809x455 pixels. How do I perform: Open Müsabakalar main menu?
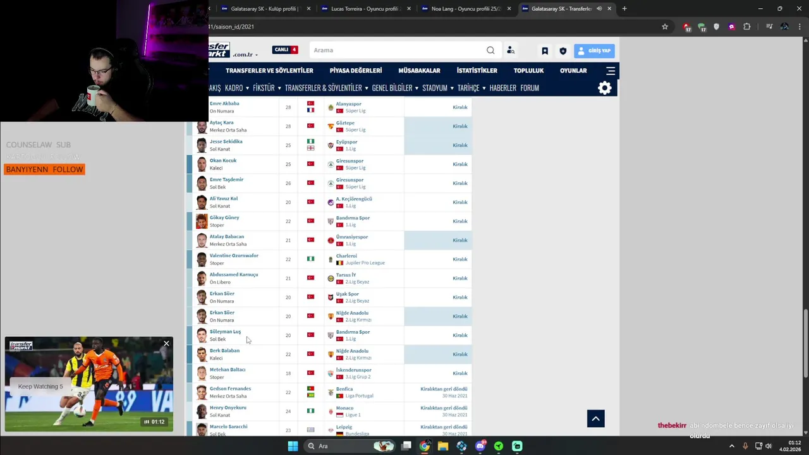click(x=419, y=71)
